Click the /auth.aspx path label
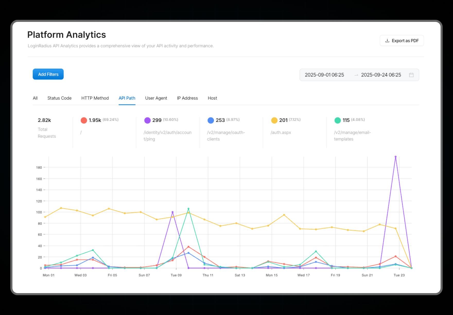This screenshot has width=453, height=315. click(281, 133)
